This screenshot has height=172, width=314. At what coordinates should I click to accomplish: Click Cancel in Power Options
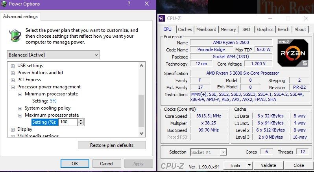[107, 164]
